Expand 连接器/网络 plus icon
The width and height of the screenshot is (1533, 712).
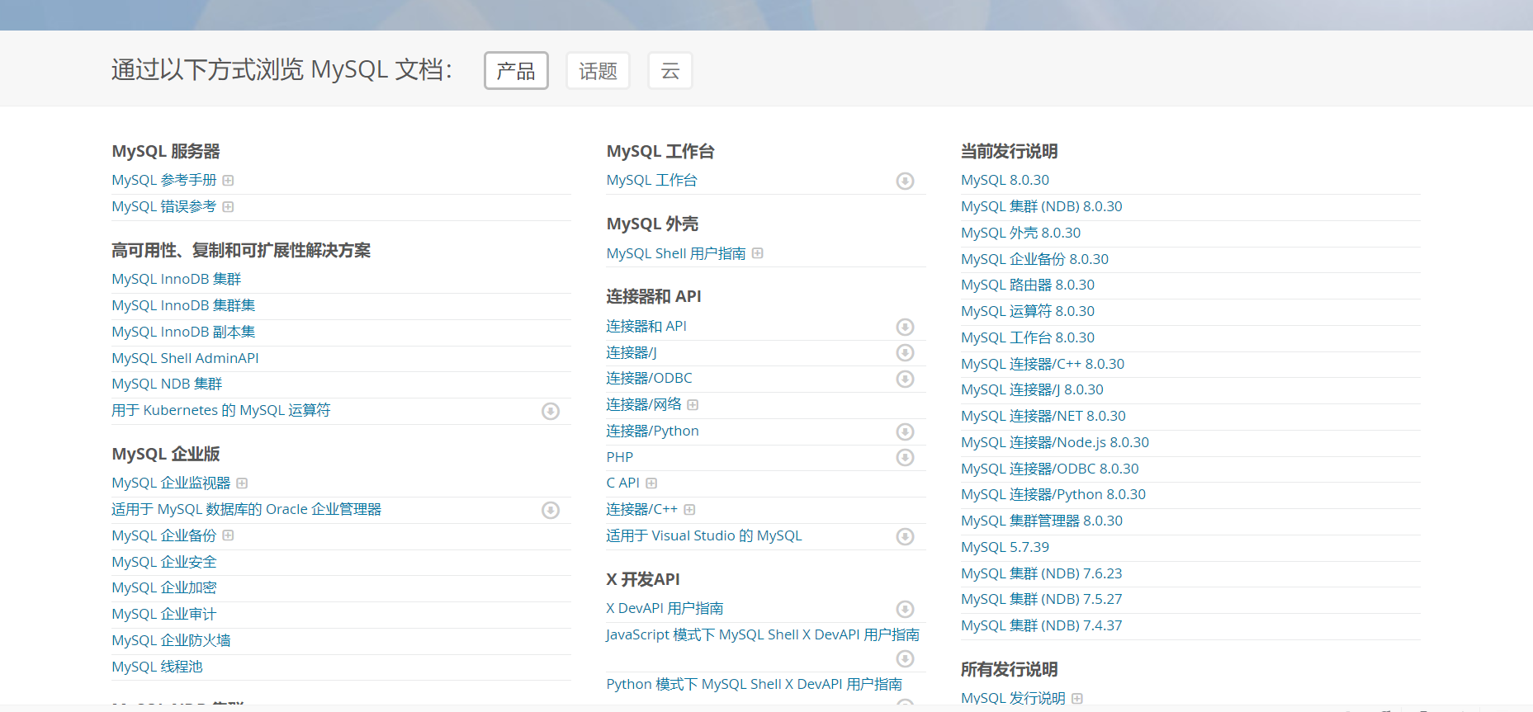click(x=693, y=405)
